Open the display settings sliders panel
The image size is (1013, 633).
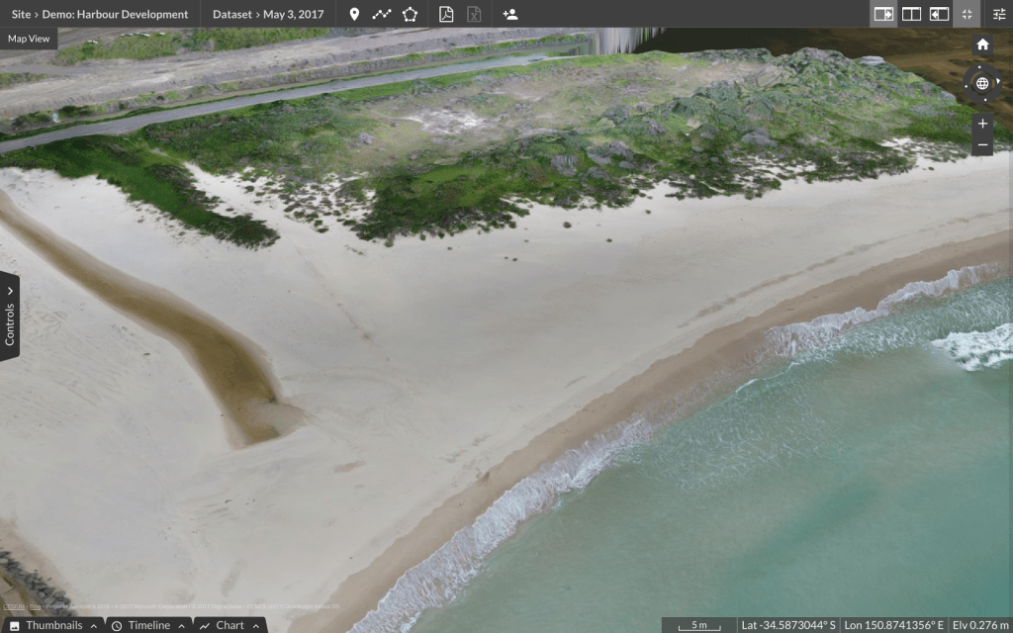[999, 14]
